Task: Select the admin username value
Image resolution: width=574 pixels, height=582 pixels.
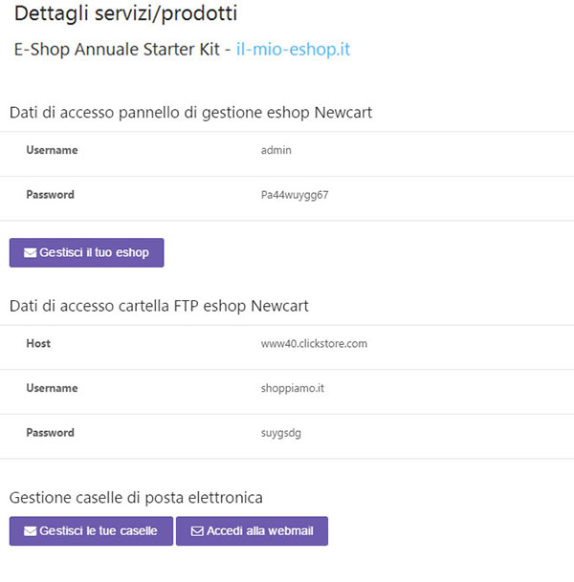Action: click(x=276, y=150)
